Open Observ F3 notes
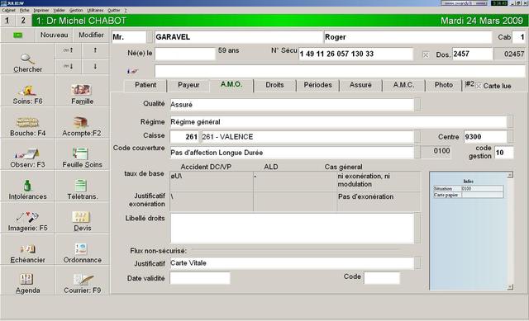The image size is (529, 321). point(27,154)
